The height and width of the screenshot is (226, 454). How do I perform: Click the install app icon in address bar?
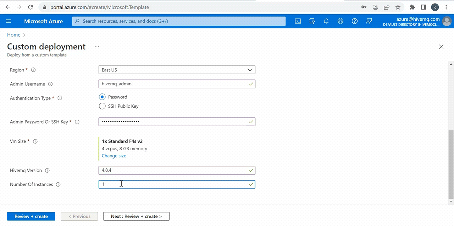point(375,7)
